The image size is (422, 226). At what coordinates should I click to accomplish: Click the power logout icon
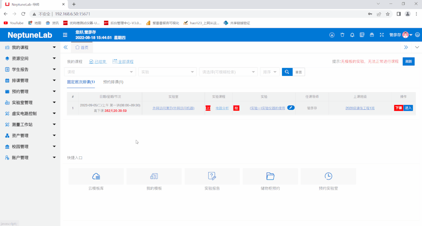click(x=417, y=35)
